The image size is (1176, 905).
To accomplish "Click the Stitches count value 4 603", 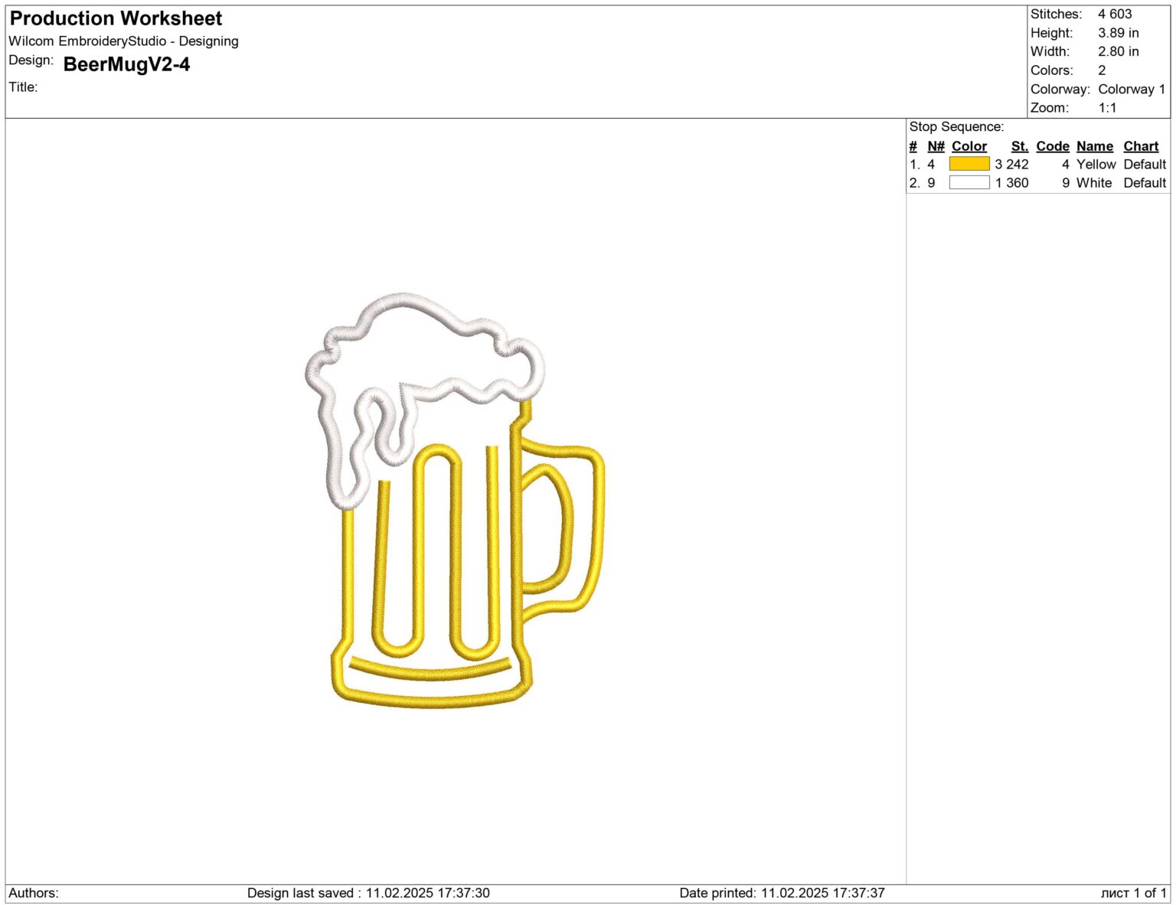I will pyautogui.click(x=1114, y=14).
